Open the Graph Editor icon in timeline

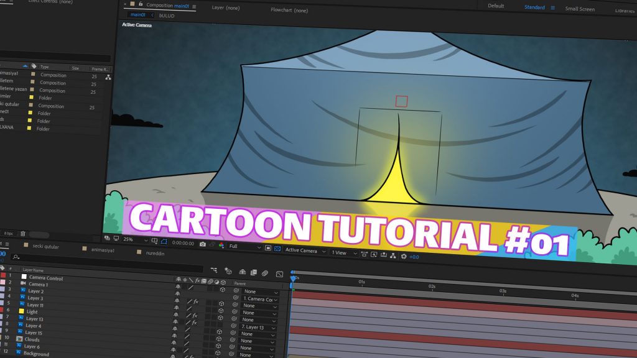[x=279, y=274]
